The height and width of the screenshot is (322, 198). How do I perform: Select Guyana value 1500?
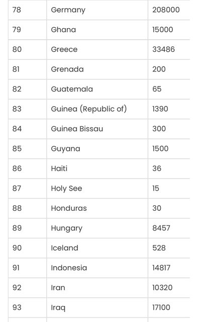(x=160, y=149)
